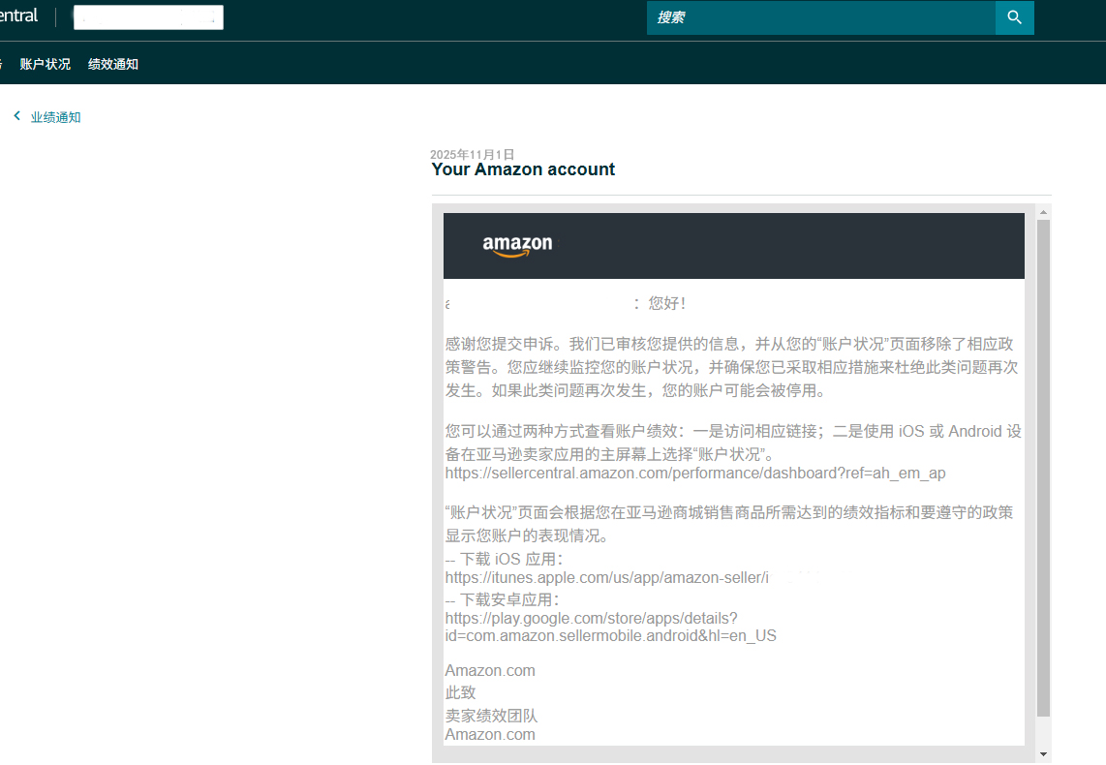Open the 业绩通知 back link
Viewport: 1106px width, 765px height.
pyautogui.click(x=55, y=116)
